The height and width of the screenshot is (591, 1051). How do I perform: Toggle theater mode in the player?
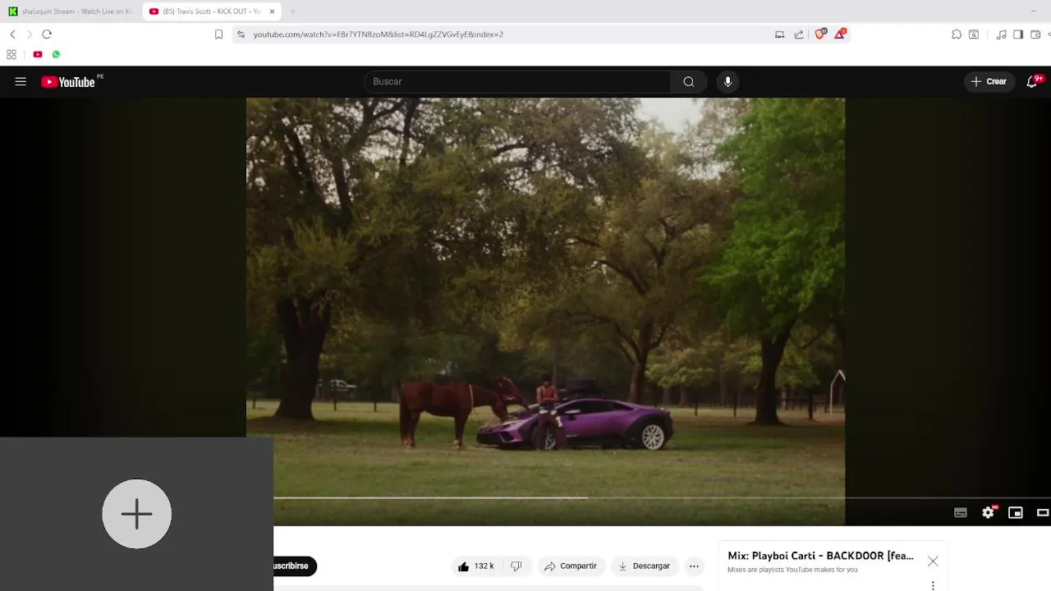1043,513
